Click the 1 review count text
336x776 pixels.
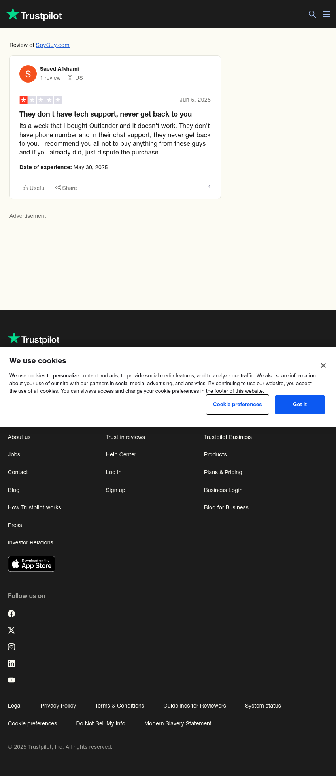click(50, 78)
